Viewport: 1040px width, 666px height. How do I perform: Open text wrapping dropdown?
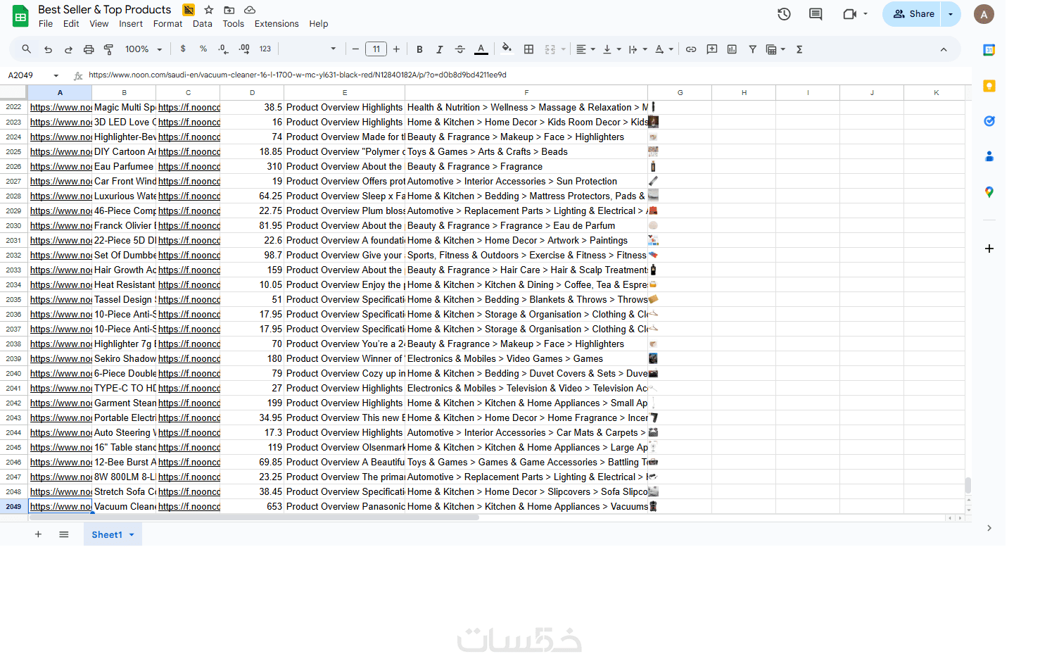tap(638, 49)
